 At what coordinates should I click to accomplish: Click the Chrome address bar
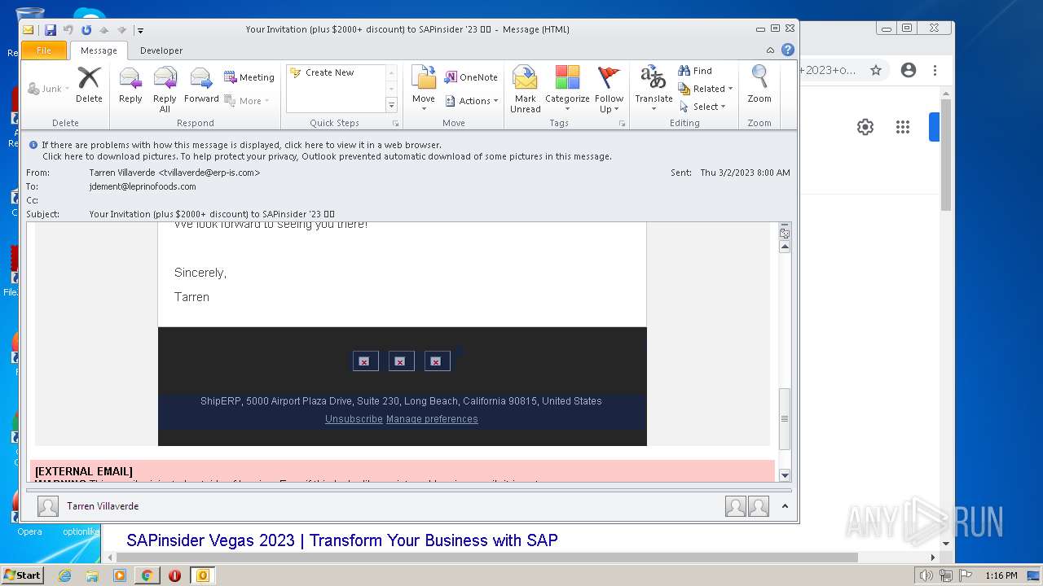828,70
